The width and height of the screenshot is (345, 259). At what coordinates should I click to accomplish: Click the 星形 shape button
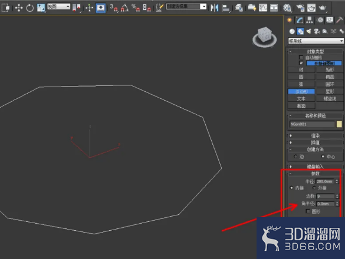point(330,91)
